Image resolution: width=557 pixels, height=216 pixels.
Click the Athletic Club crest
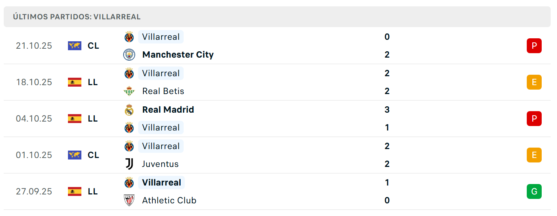129,200
